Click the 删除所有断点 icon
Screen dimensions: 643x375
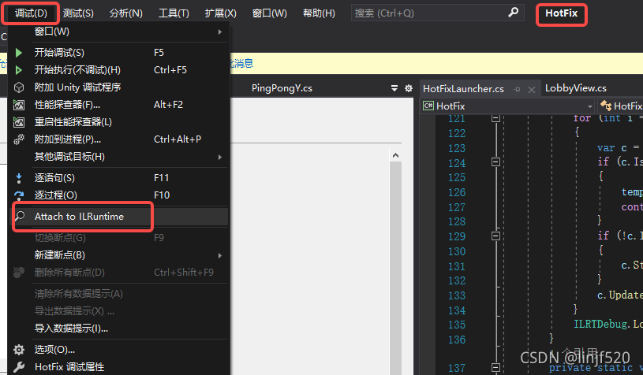tap(19, 273)
